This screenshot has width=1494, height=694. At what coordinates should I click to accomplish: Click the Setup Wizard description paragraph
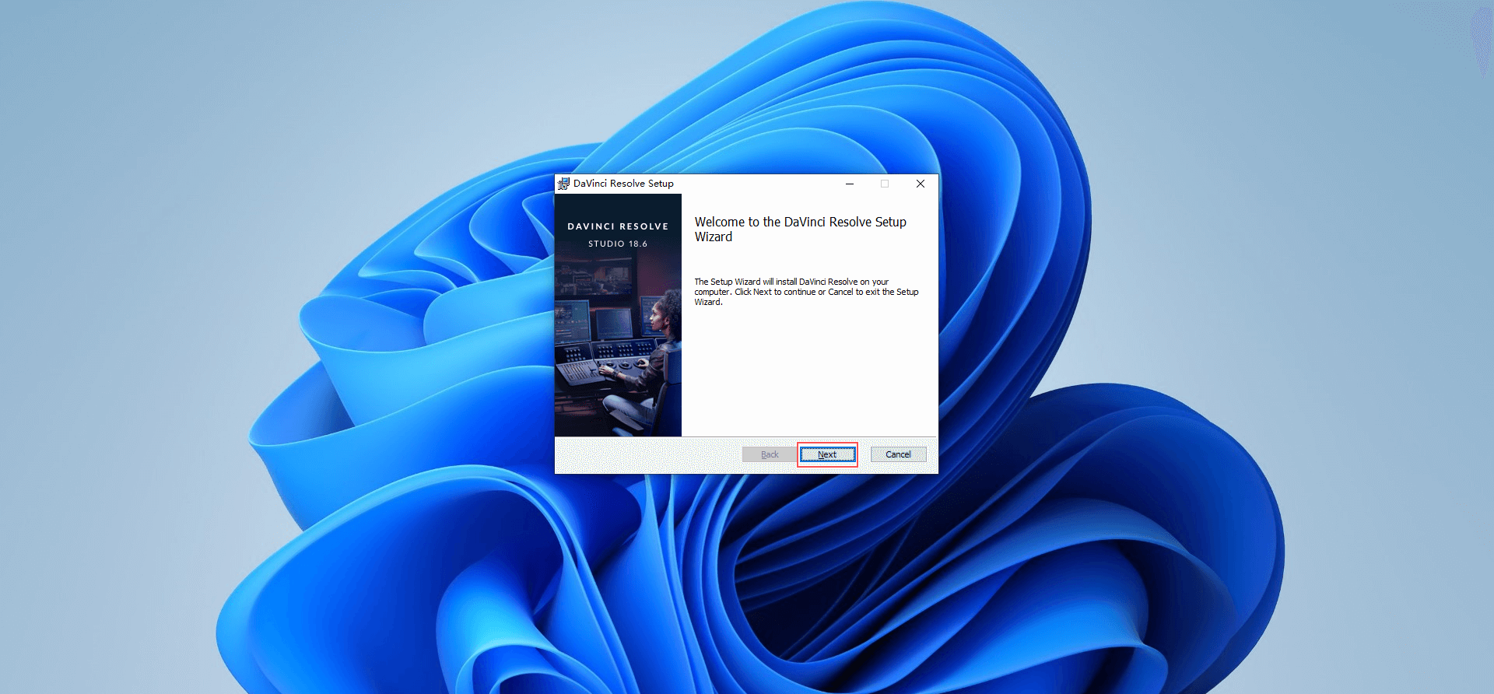(806, 292)
